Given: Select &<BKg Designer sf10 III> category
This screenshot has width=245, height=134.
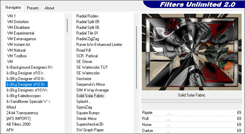Looking at the screenshot, I should [26, 84].
